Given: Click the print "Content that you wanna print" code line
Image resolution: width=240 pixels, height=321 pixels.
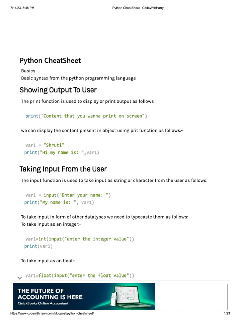Looking at the screenshot, I should (86, 116).
